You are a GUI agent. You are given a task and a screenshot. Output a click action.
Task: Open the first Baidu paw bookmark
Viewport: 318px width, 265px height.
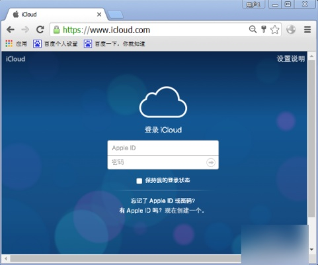[x=56, y=44]
